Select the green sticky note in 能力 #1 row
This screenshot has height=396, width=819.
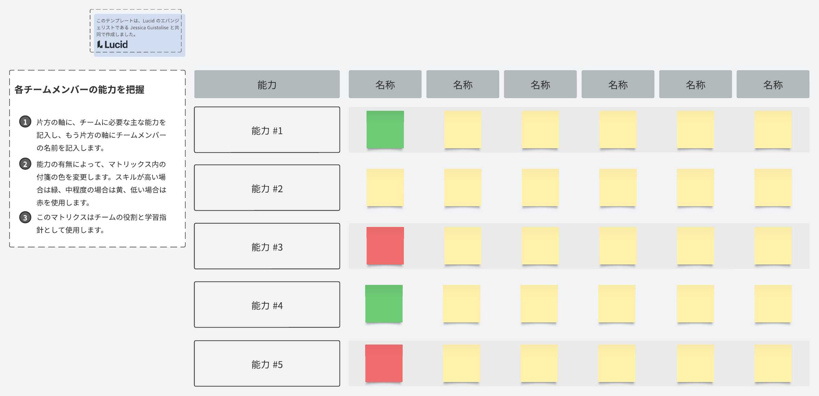point(385,130)
